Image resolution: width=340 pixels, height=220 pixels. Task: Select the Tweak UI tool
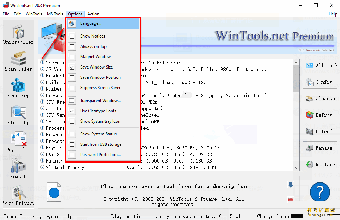[x=18, y=169]
